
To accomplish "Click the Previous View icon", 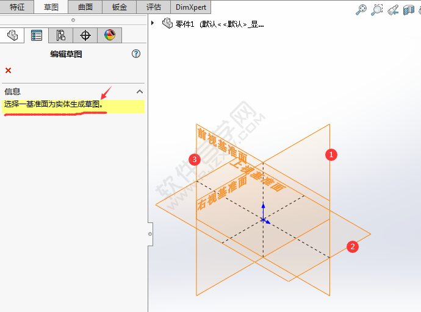I will (x=393, y=10).
